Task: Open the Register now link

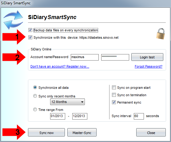Action: [x=60, y=66]
